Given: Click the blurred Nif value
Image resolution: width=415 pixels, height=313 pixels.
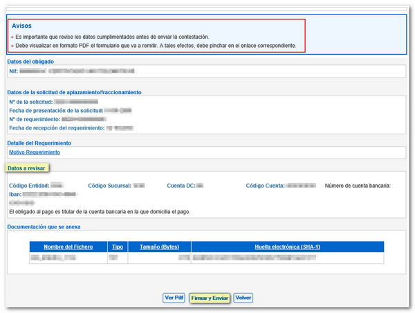Looking at the screenshot, I should click(76, 71).
